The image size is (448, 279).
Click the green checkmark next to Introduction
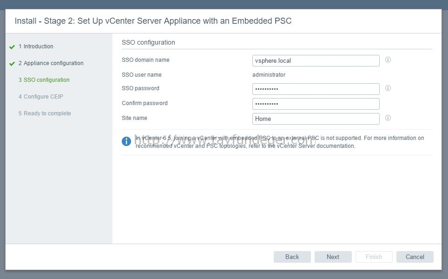point(12,47)
